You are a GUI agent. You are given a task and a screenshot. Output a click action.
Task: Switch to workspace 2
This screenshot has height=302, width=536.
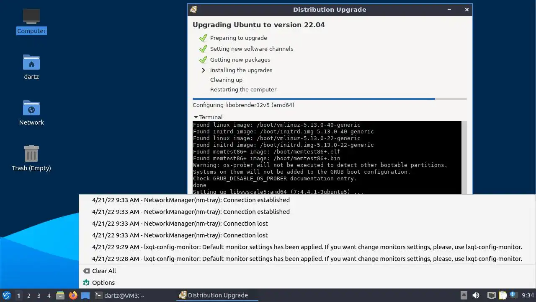pos(28,295)
